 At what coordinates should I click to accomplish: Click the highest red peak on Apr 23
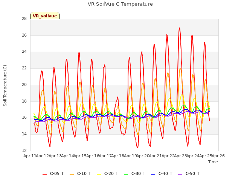(x=180, y=28)
